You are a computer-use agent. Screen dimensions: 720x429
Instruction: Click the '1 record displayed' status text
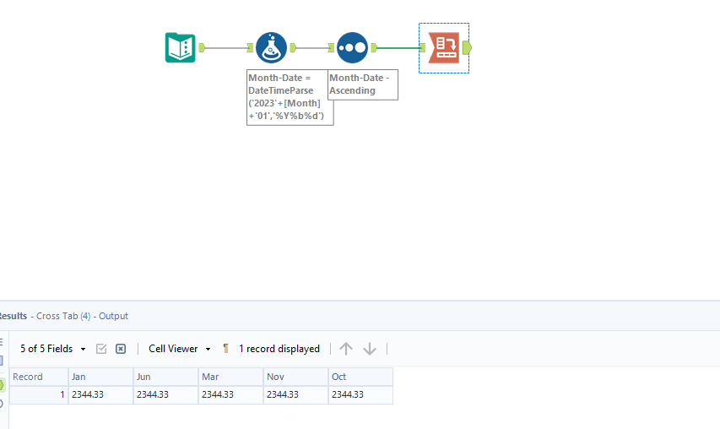click(x=279, y=349)
